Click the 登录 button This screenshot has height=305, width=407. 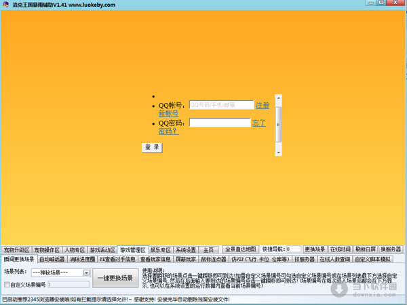[152, 148]
